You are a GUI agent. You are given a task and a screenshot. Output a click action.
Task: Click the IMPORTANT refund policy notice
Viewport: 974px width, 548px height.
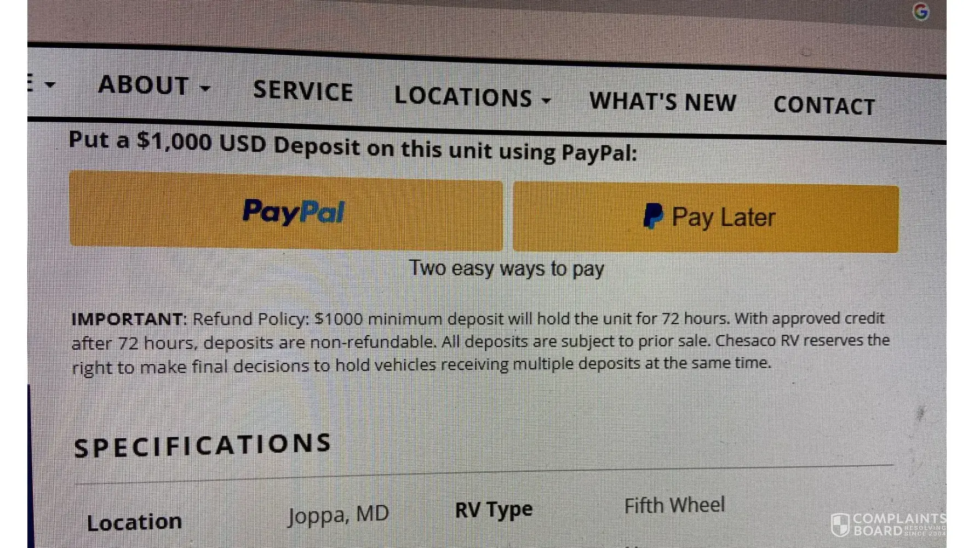coord(480,342)
